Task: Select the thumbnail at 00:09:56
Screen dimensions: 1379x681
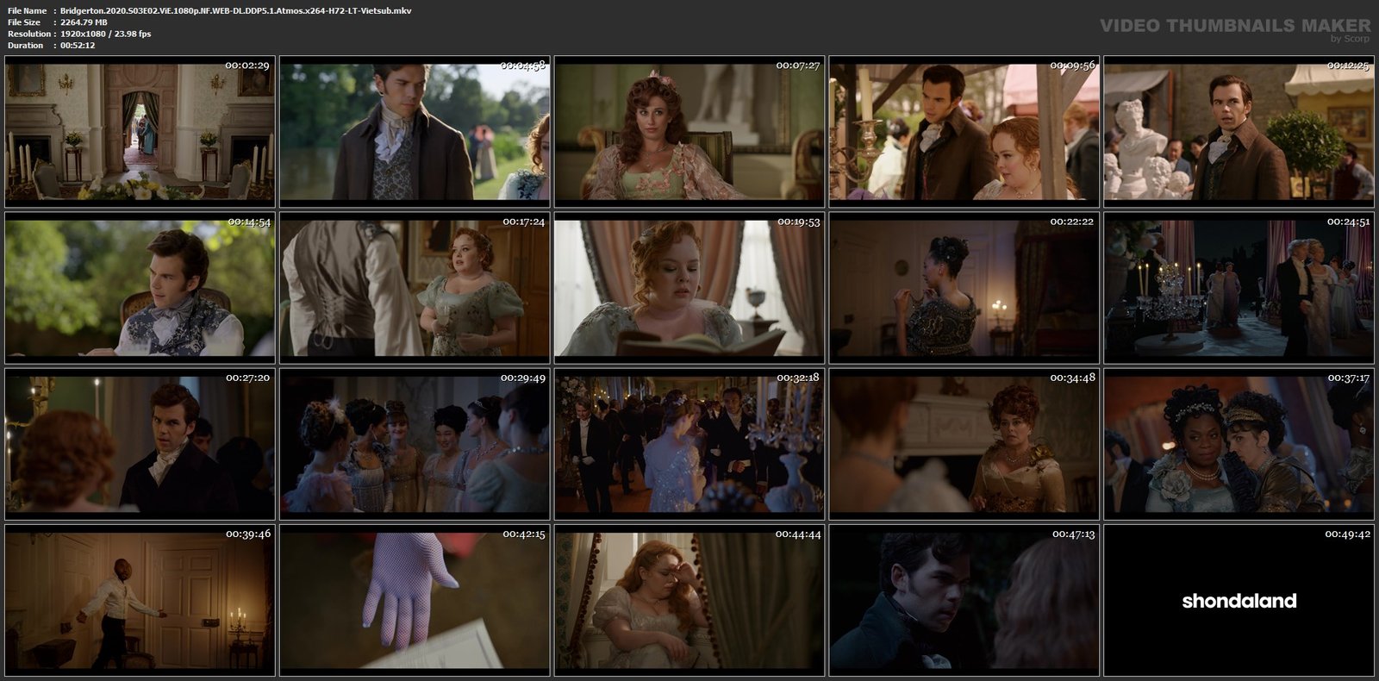Action: (x=964, y=132)
